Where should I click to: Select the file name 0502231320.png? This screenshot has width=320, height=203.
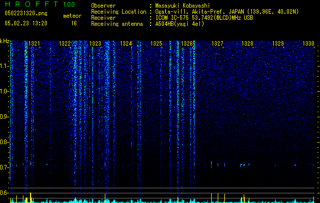click(26, 13)
